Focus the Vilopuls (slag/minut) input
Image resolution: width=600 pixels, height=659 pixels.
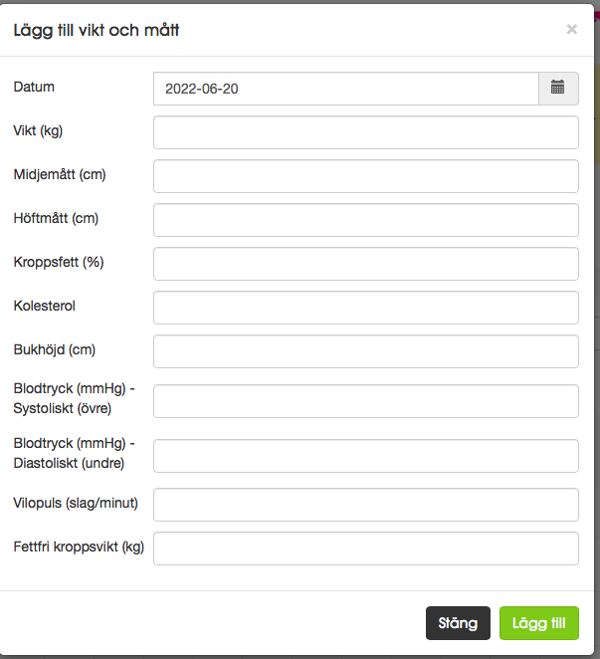click(366, 505)
